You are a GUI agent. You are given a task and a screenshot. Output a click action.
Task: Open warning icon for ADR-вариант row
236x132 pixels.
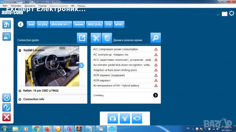pos(156,80)
